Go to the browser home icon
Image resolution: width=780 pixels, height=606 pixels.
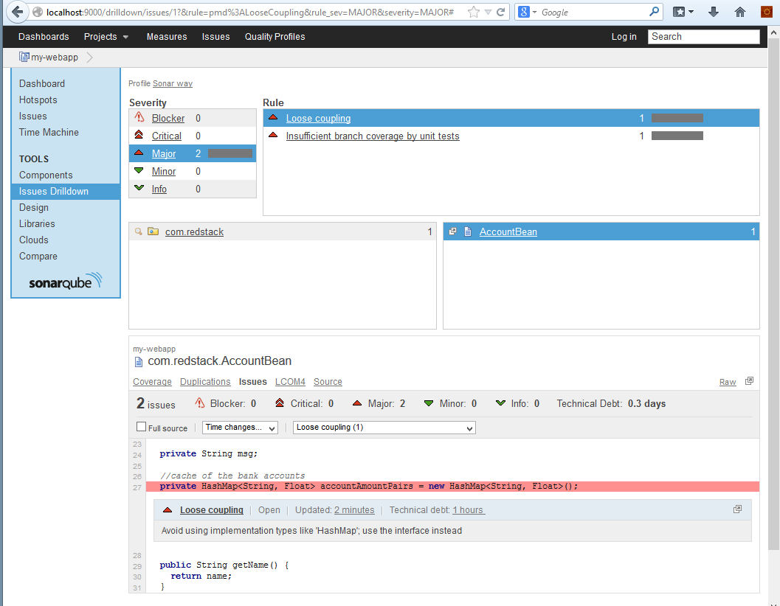coord(739,13)
